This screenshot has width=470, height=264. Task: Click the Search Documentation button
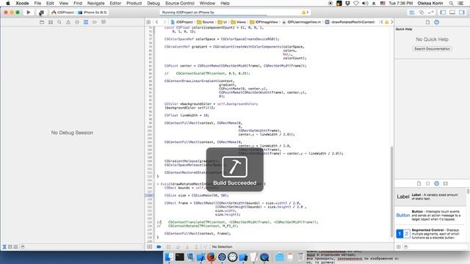coord(432,48)
